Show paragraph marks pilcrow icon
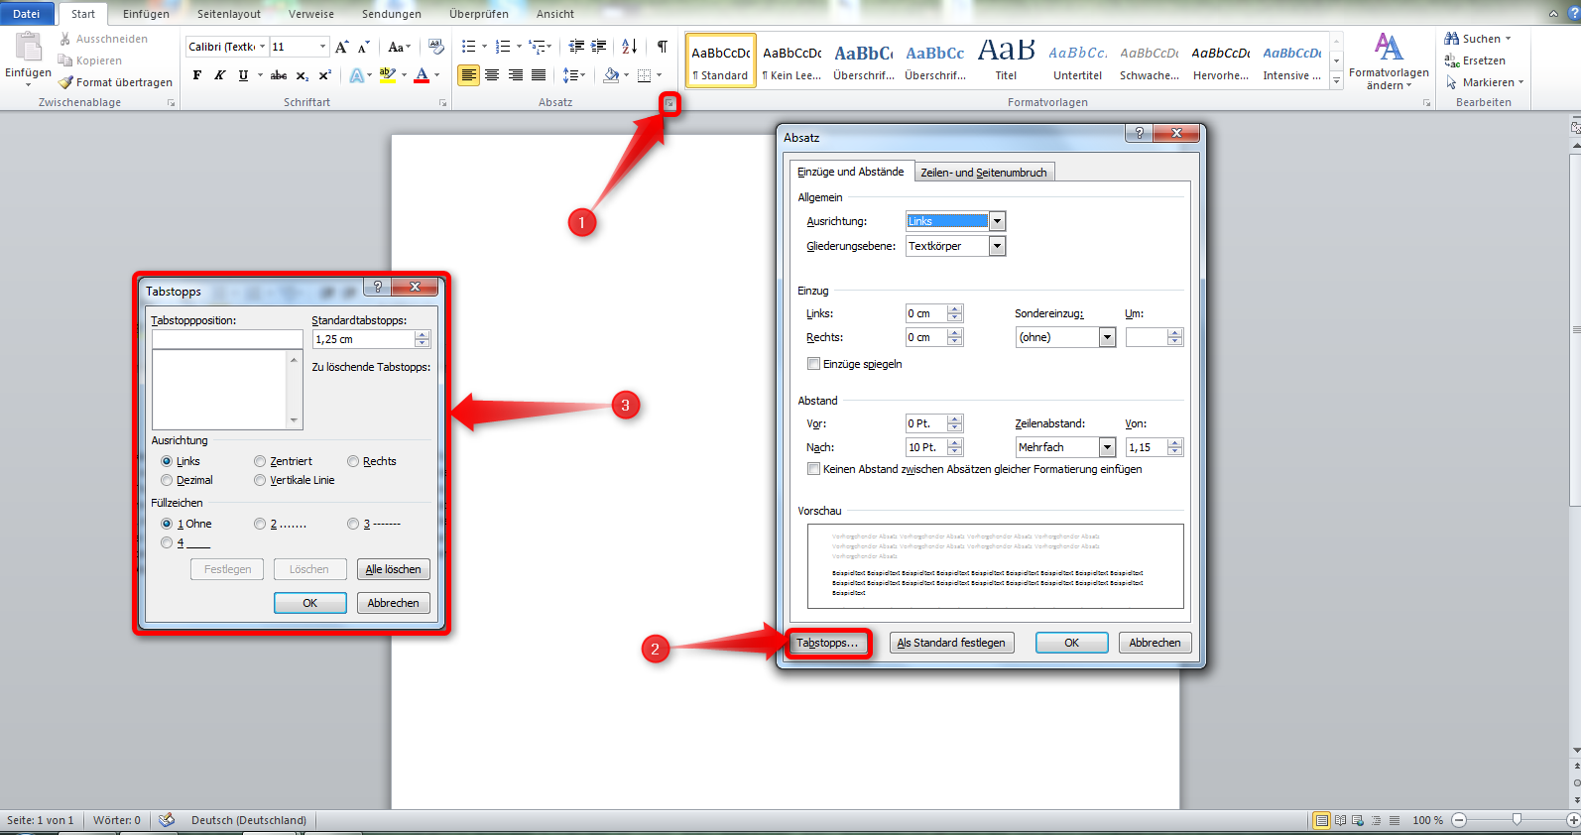 point(662,47)
